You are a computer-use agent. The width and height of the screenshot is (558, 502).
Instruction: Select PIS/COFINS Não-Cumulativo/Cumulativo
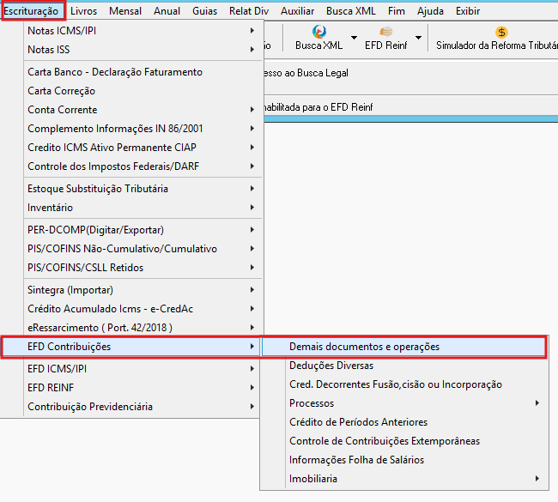(x=143, y=249)
